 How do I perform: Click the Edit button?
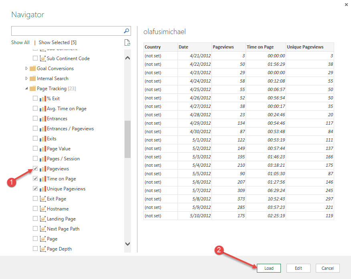(x=298, y=268)
